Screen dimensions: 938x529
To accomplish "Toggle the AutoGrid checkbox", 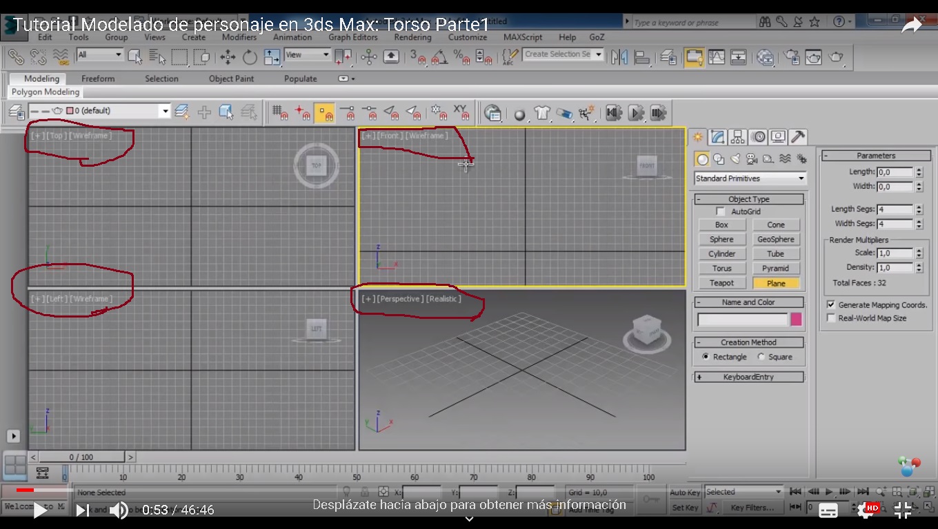I will coord(721,211).
